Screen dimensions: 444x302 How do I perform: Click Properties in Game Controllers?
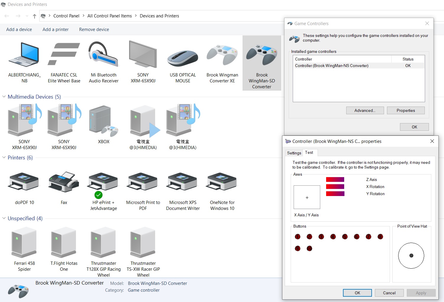pos(406,110)
